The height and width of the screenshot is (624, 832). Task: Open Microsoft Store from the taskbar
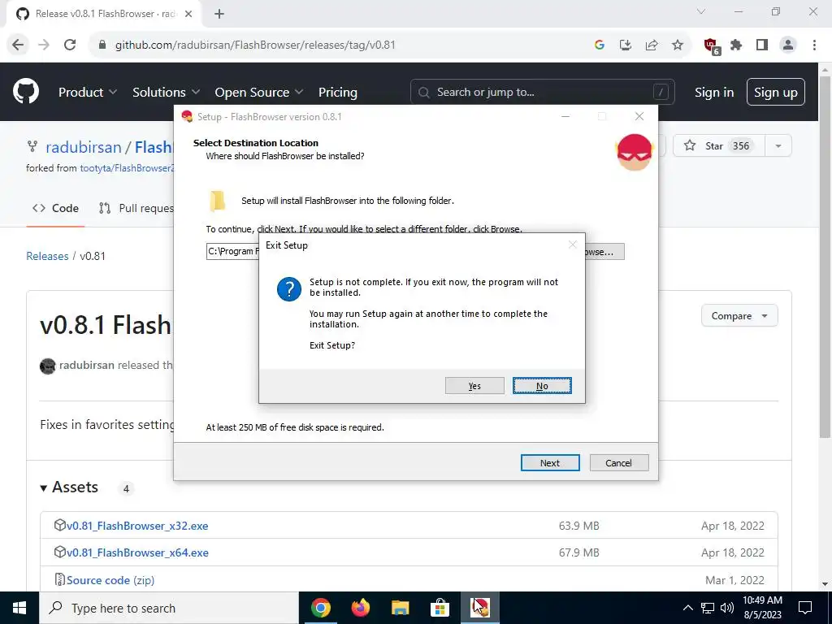coord(440,608)
